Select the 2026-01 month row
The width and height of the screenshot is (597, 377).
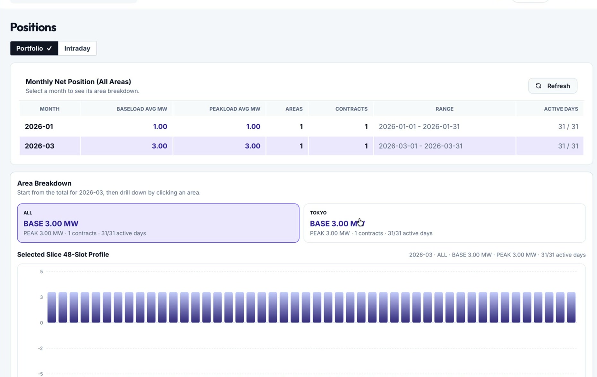[128, 126]
